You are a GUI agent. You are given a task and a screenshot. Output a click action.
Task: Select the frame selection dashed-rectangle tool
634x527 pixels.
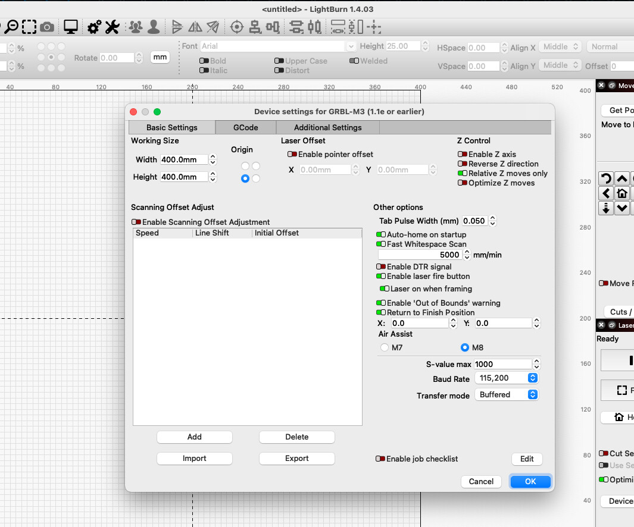click(29, 27)
